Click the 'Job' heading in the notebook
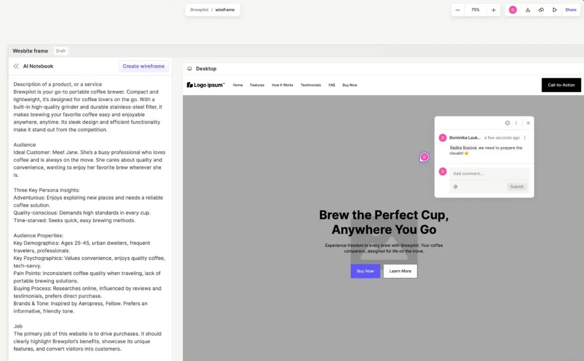The width and height of the screenshot is (584, 361). (18, 327)
